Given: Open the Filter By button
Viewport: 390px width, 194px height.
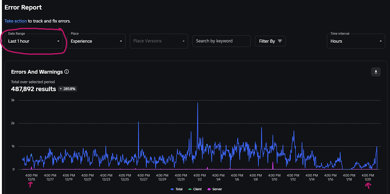Looking at the screenshot, I should [x=270, y=41].
